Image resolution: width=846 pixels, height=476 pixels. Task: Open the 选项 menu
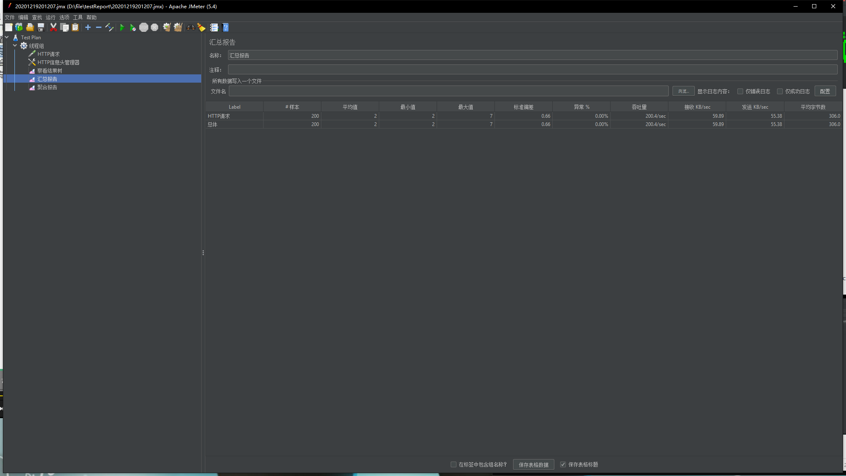tap(64, 17)
